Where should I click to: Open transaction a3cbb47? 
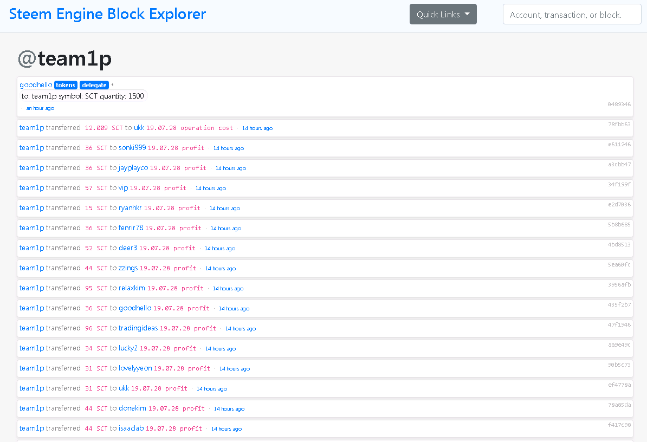pyautogui.click(x=619, y=164)
